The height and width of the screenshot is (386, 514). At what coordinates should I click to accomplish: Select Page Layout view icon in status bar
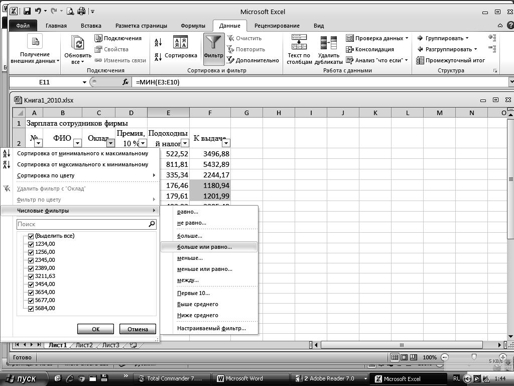pos(404,357)
